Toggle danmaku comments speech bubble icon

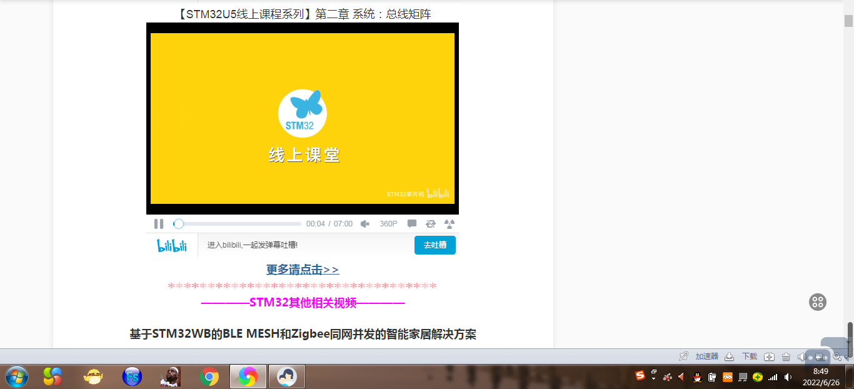pyautogui.click(x=412, y=224)
